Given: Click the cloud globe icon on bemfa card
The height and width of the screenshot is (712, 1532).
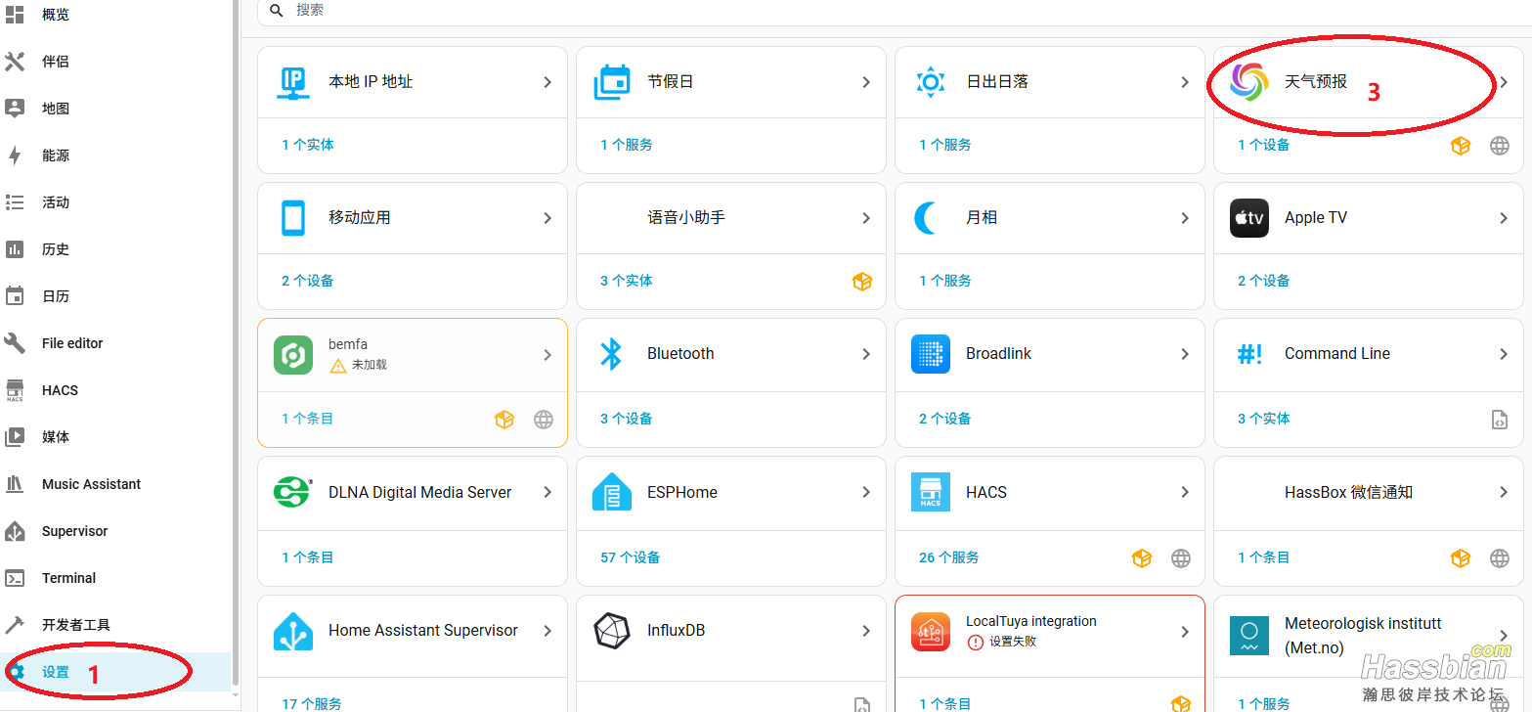Looking at the screenshot, I should click(544, 420).
